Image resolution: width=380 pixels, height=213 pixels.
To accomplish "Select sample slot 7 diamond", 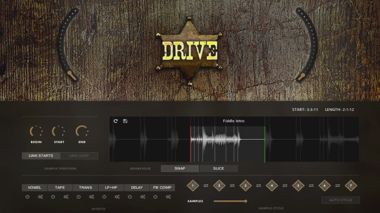I will (x=351, y=186).
